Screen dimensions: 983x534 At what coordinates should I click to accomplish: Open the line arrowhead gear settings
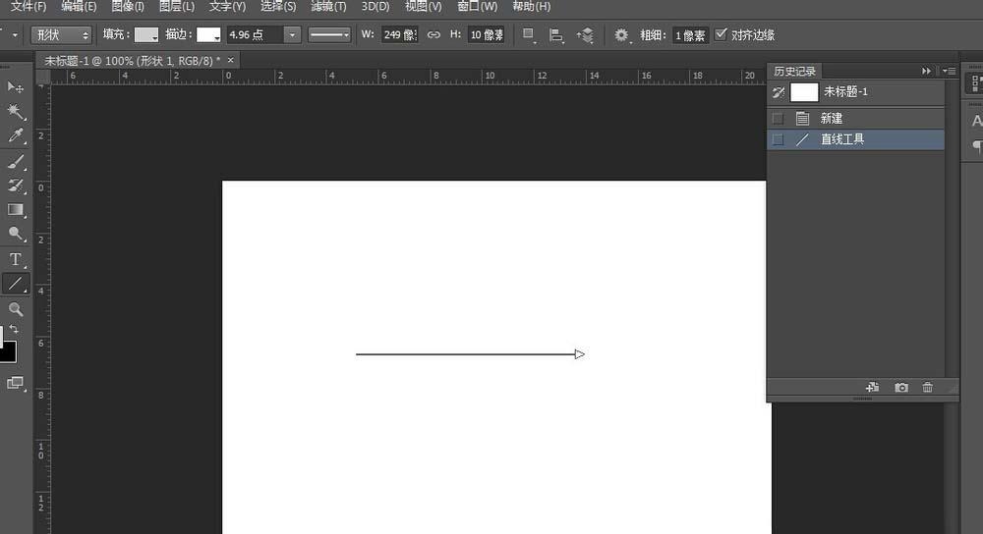(x=620, y=35)
